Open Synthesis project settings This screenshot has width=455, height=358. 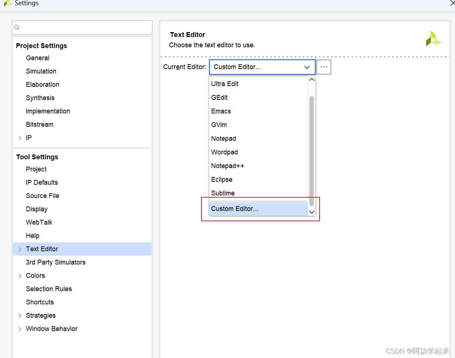coord(40,98)
